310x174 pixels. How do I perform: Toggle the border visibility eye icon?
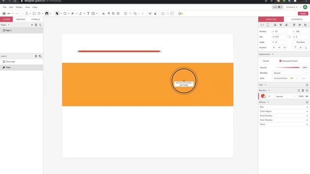coord(307,97)
